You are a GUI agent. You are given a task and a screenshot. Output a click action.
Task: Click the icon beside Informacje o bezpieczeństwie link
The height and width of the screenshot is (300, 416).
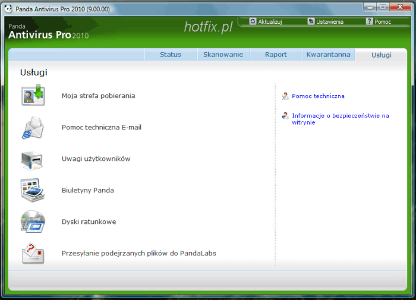[x=285, y=116]
